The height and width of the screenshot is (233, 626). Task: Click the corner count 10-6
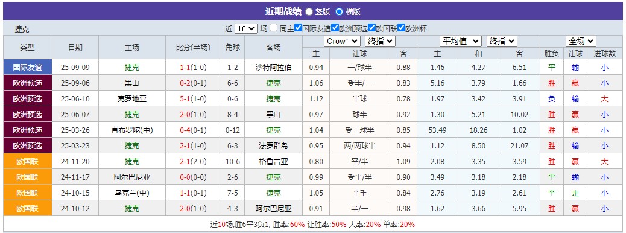coord(233,161)
